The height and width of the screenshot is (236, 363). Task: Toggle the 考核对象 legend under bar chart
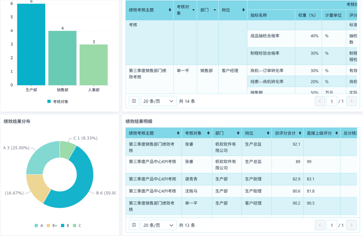(x=58, y=101)
